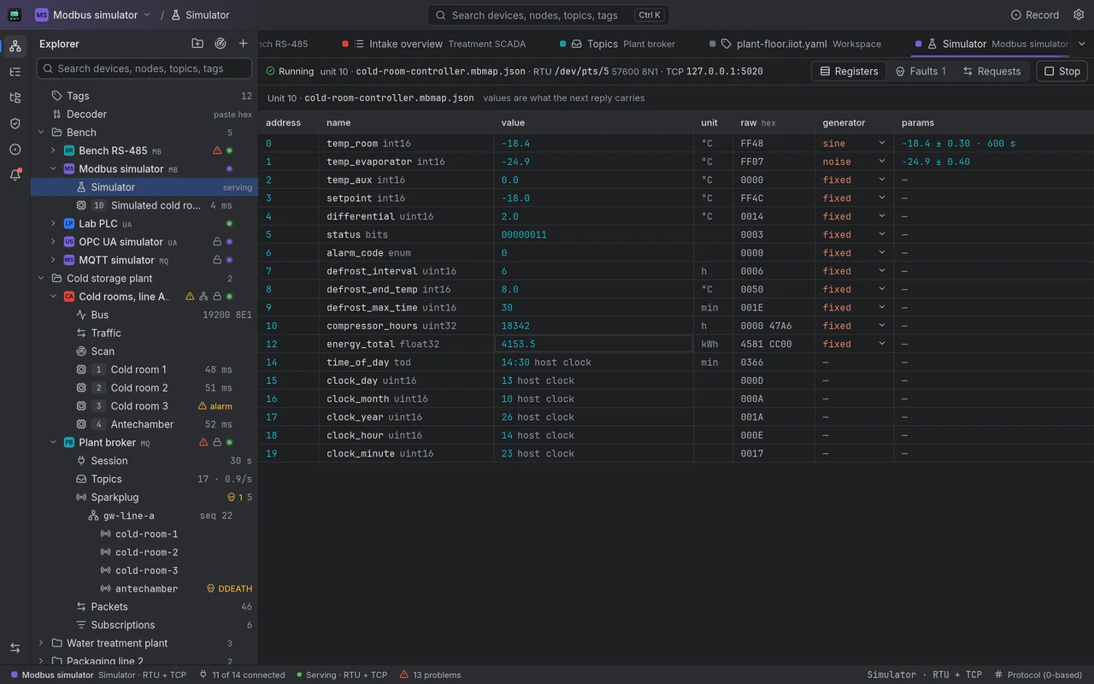Open the 13 problems status item
The height and width of the screenshot is (684, 1094).
coord(430,675)
